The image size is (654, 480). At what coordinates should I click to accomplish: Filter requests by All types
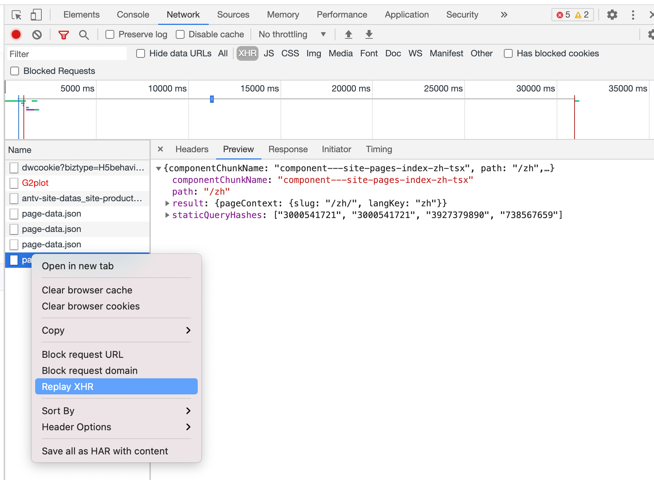[x=223, y=53]
